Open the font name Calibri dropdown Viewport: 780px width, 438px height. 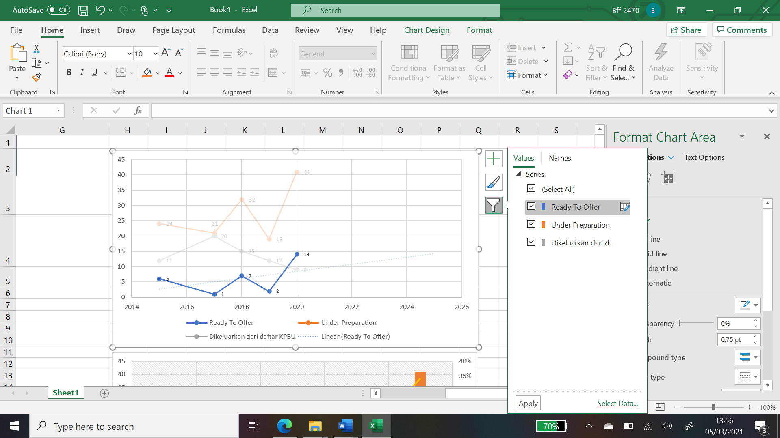[x=130, y=54]
